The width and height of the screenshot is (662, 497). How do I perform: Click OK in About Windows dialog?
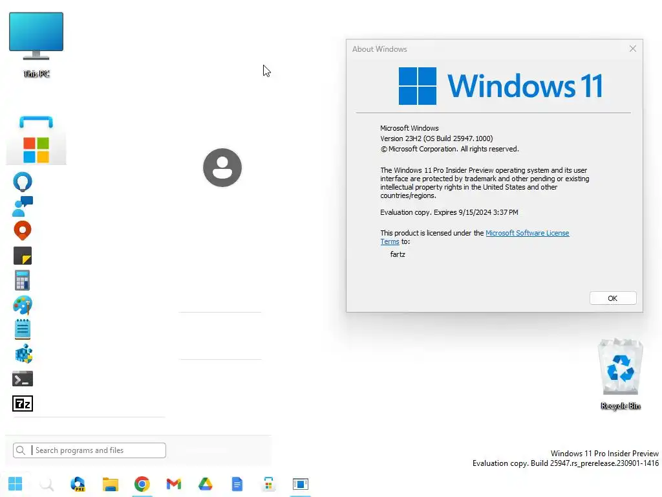(x=613, y=298)
